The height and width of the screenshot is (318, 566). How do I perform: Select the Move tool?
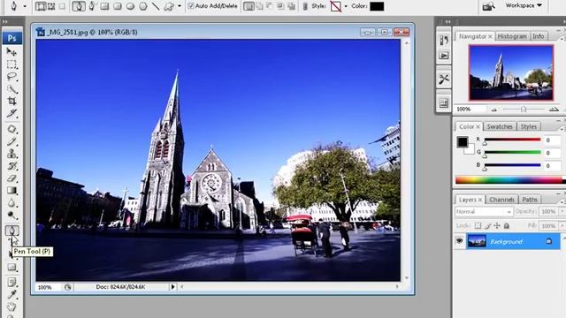[x=11, y=52]
